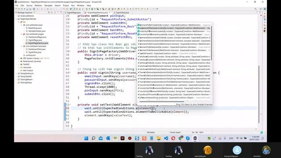Collapse the com.anhtester.pages package

coord(22,34)
